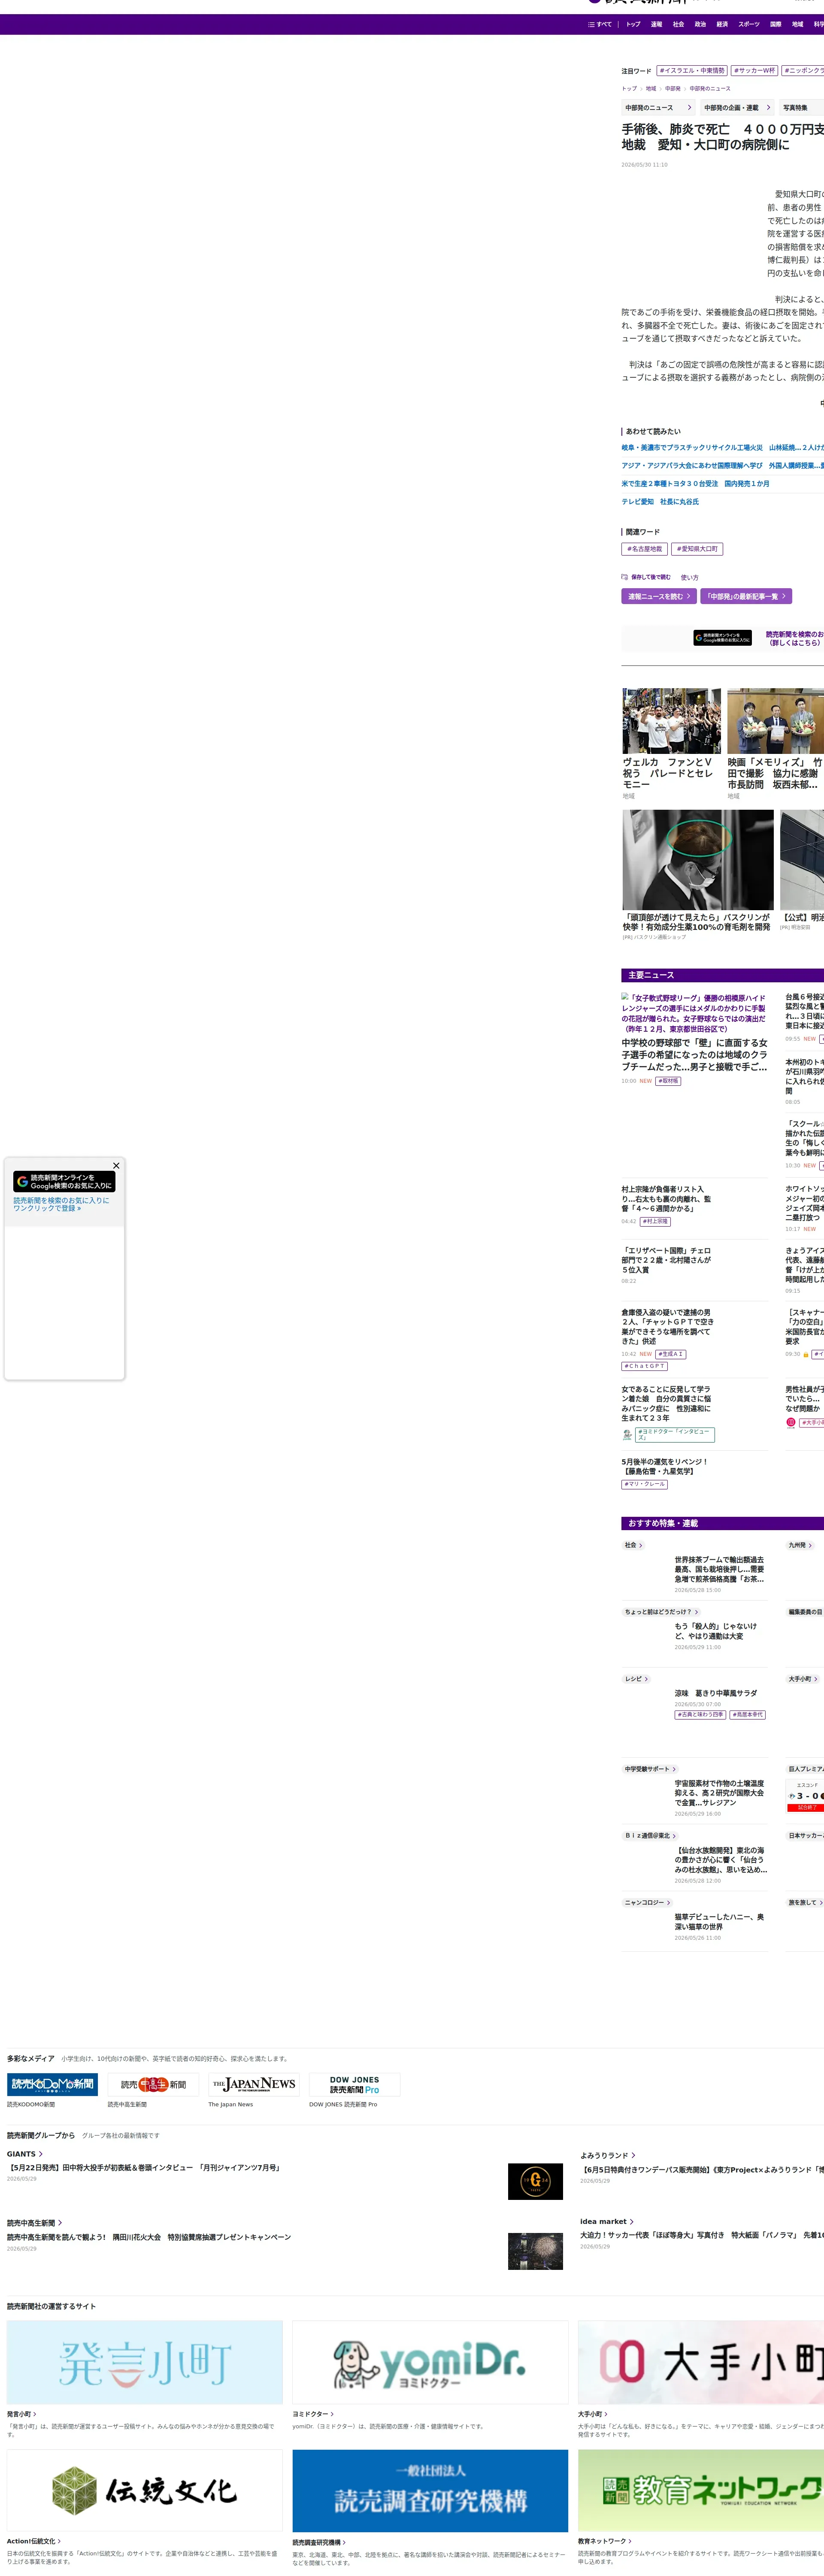Select 社会 in the navigation bar
Image resolution: width=824 pixels, height=2576 pixels.
coord(678,24)
